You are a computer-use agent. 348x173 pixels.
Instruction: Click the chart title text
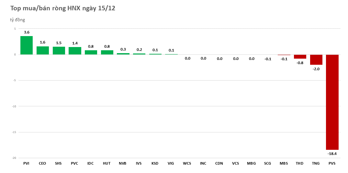click(63, 8)
